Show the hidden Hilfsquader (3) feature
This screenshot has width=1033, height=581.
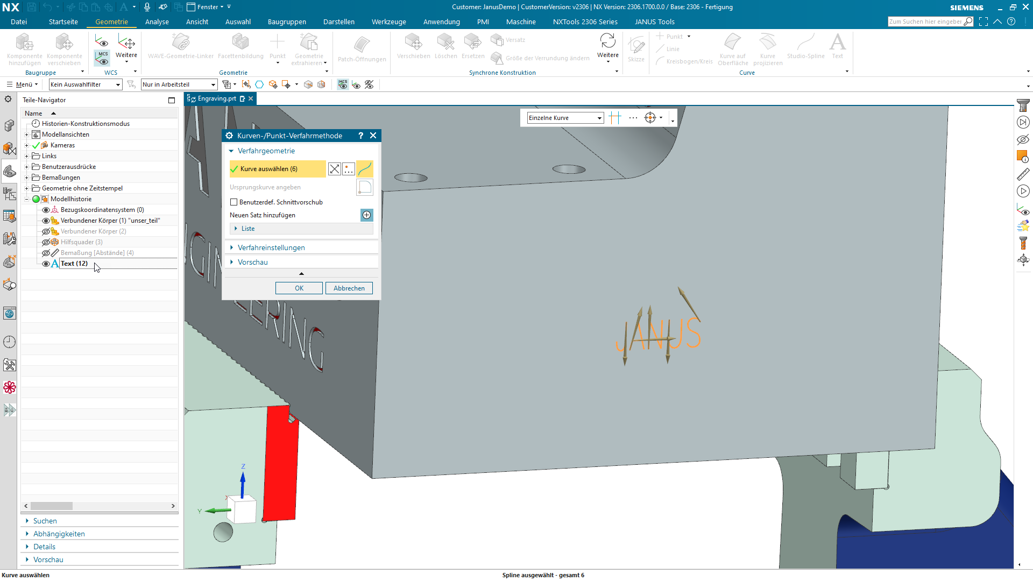[x=46, y=242]
